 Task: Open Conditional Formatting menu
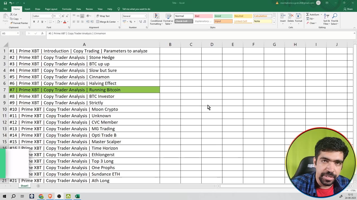[x=156, y=19]
